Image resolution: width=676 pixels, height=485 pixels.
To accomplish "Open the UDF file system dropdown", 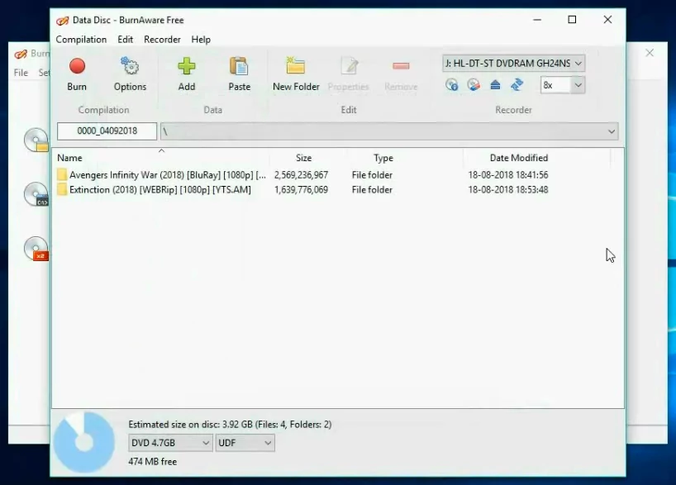I will [245, 443].
